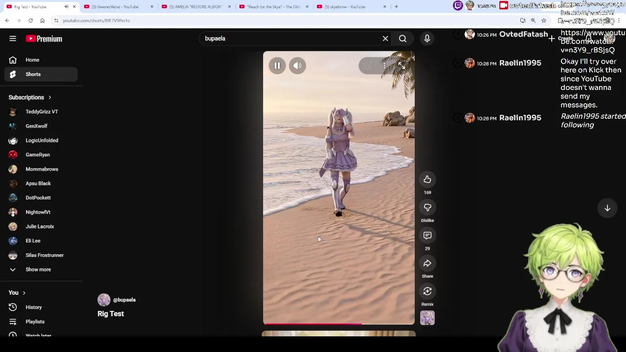View site information icon in address bar

[56, 21]
